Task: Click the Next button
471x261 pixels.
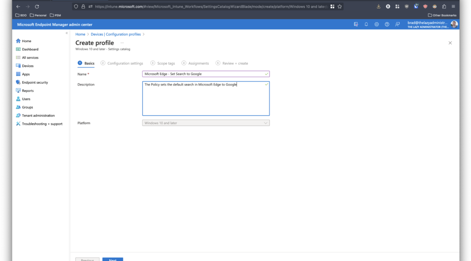Action: [113, 260]
